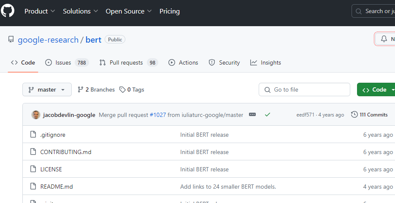395x203 pixels.
Task: Expand the Product menu
Action: 40,11
